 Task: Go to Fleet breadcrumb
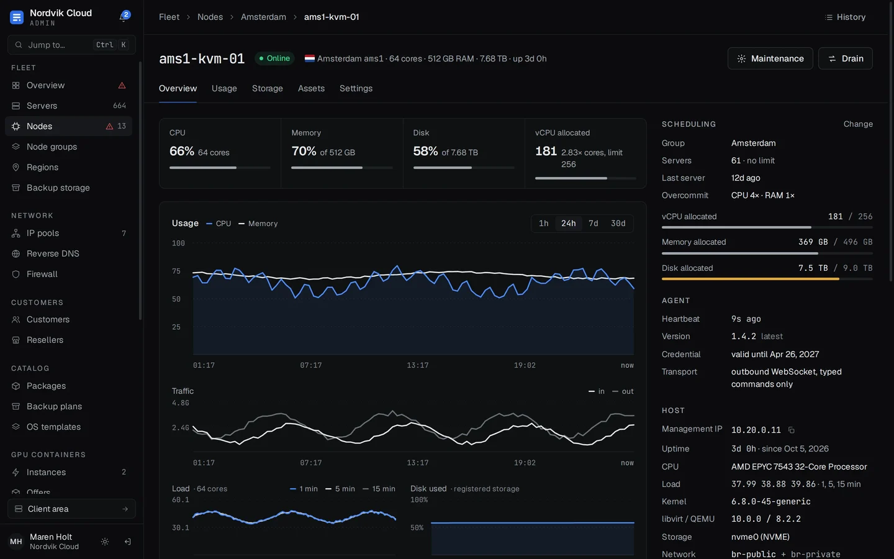[x=169, y=17]
